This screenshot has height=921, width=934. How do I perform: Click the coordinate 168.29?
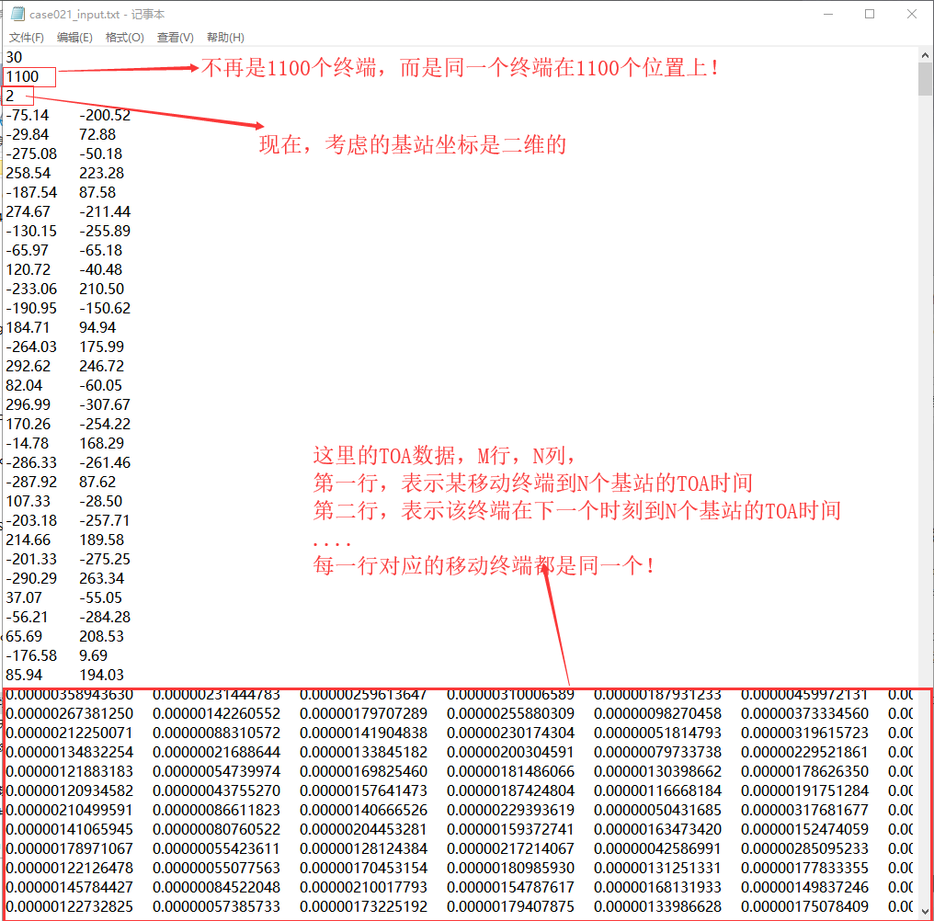pos(102,443)
